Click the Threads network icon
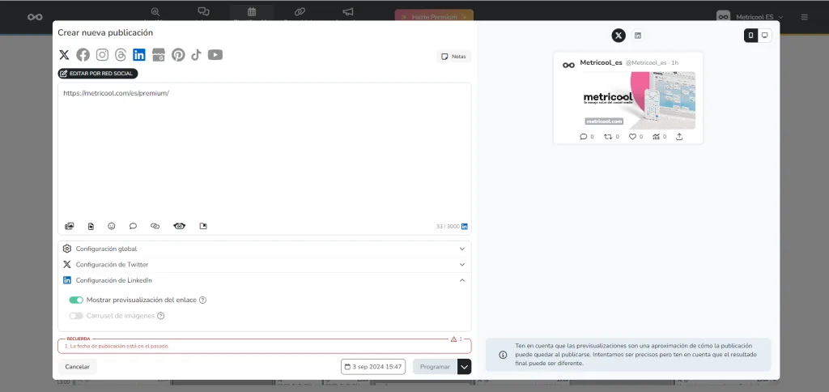The image size is (829, 392). (x=121, y=55)
